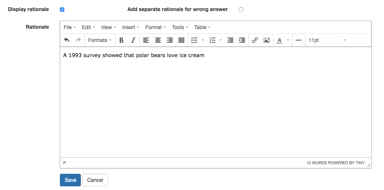
Task: Apply Bold formatting
Action: (x=121, y=41)
